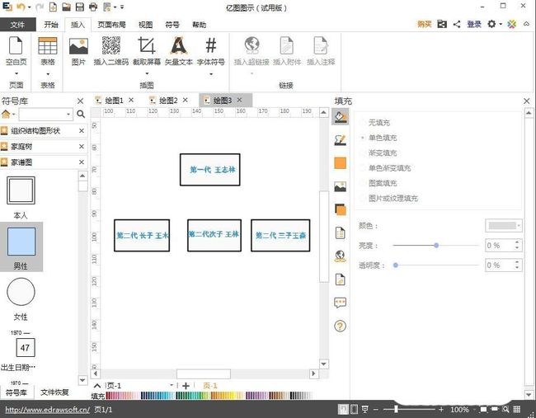Click the 购买 purchase link
The image size is (536, 418).
click(x=424, y=24)
